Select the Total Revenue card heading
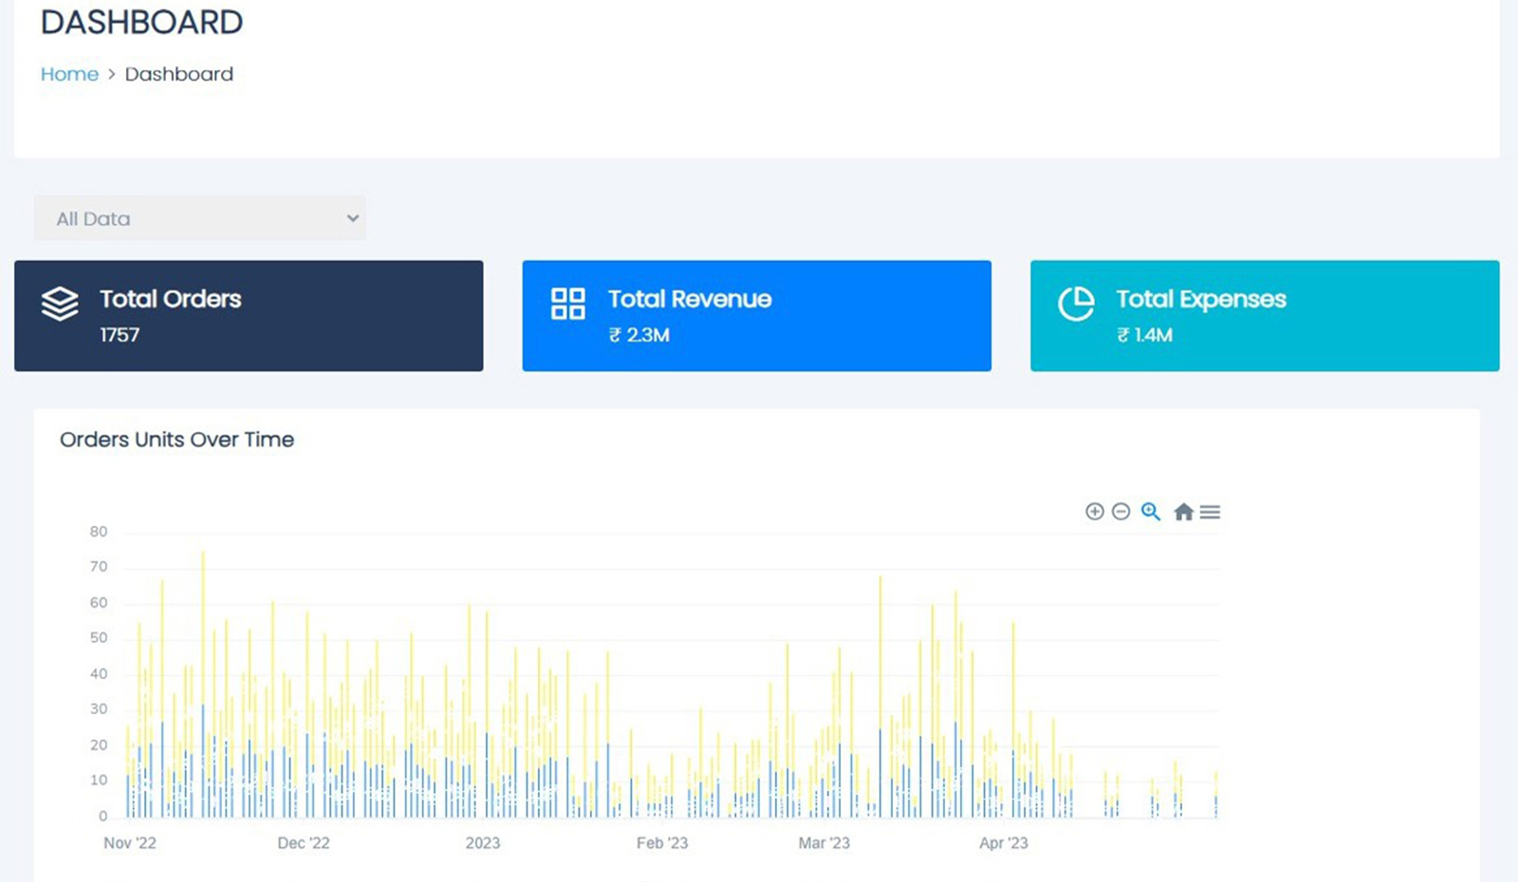 (x=690, y=299)
